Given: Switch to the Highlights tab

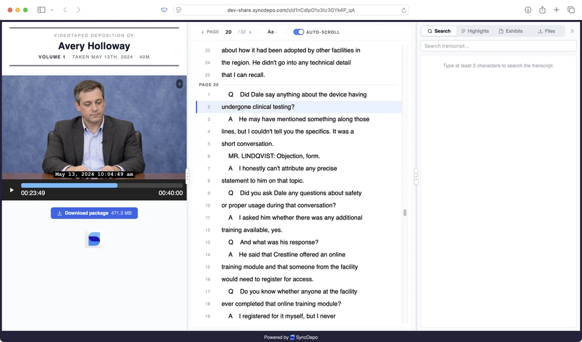Looking at the screenshot, I should click(x=475, y=31).
